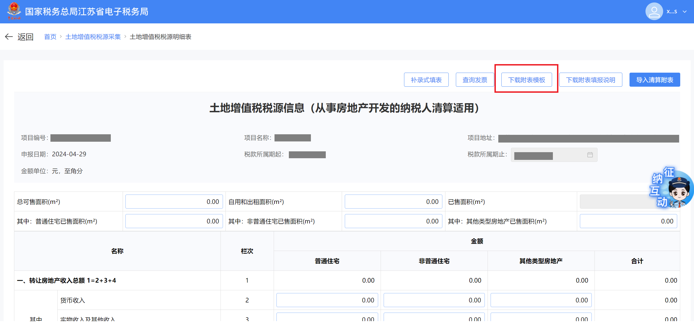Click 非普通住宅已售面积 input field
The width and height of the screenshot is (694, 328).
pos(393,221)
